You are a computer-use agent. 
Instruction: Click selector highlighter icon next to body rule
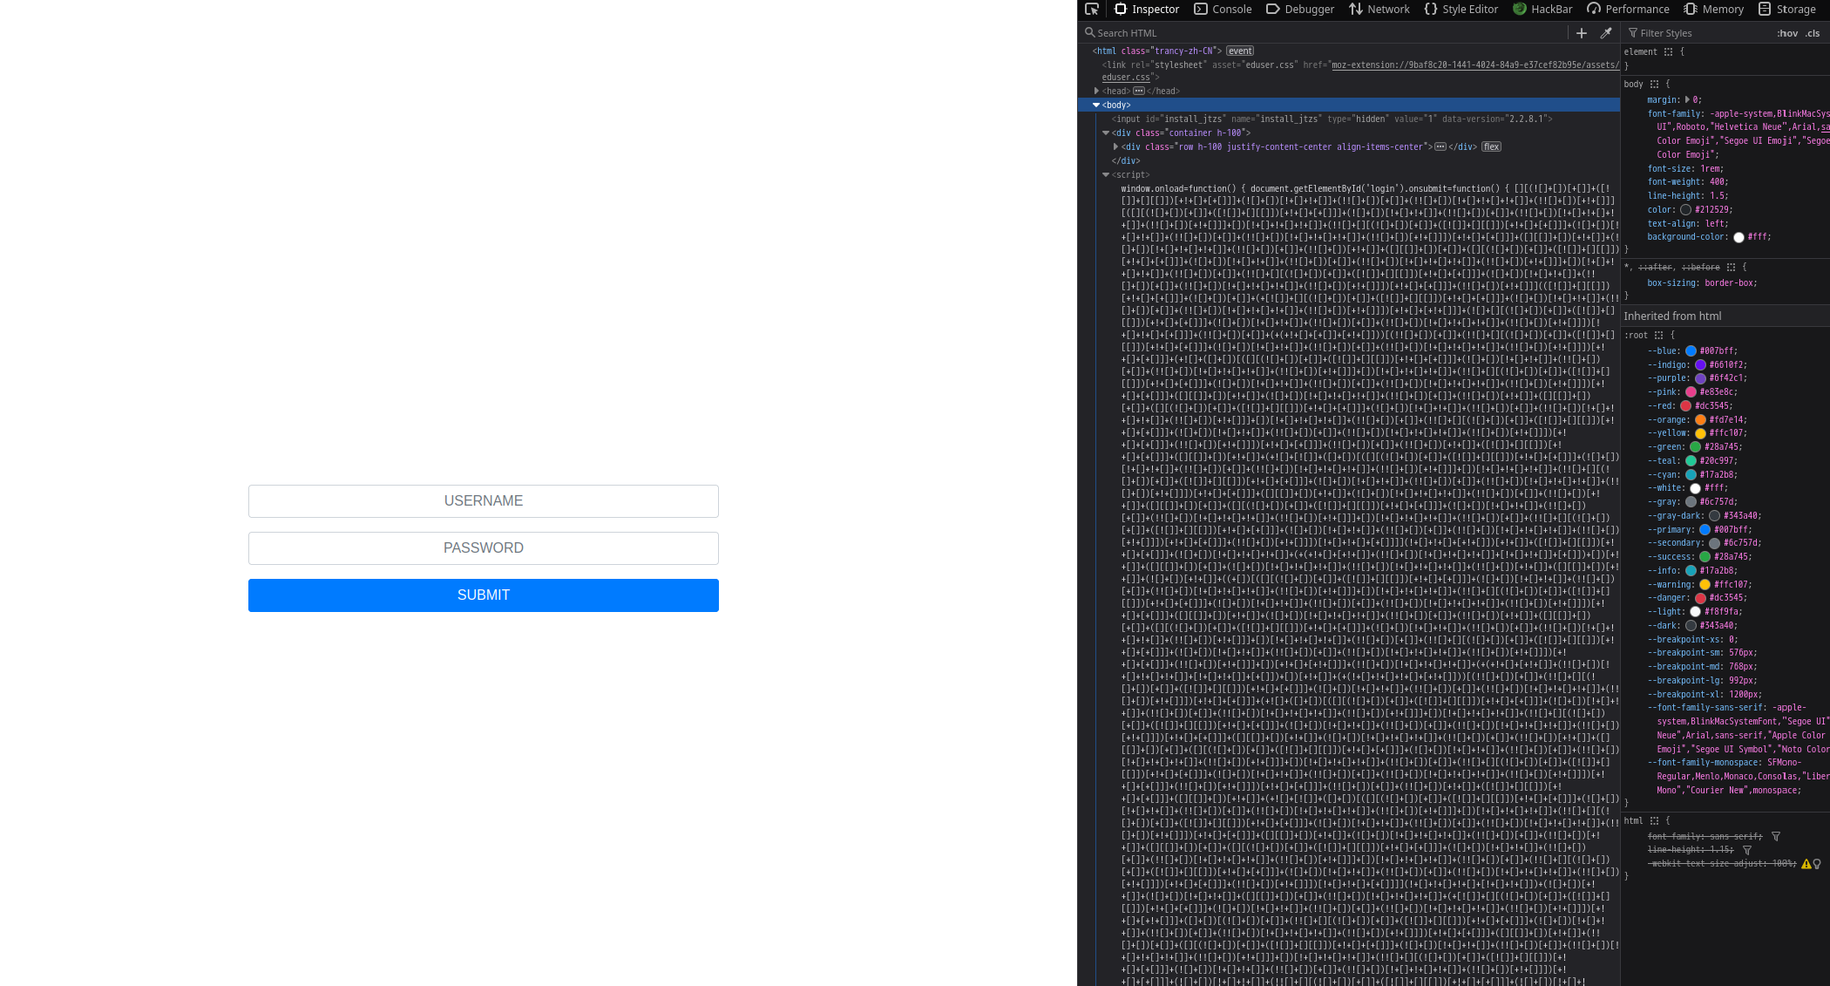[1654, 85]
